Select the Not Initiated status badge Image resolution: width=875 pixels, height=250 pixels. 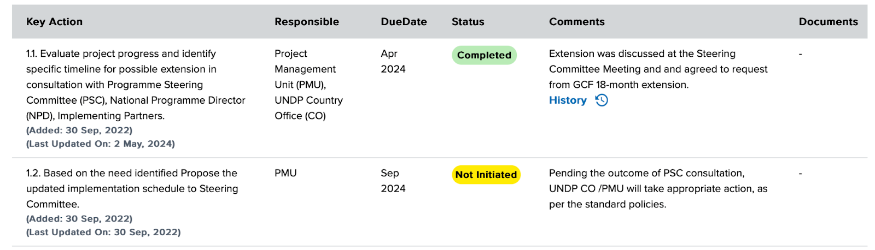tap(486, 175)
